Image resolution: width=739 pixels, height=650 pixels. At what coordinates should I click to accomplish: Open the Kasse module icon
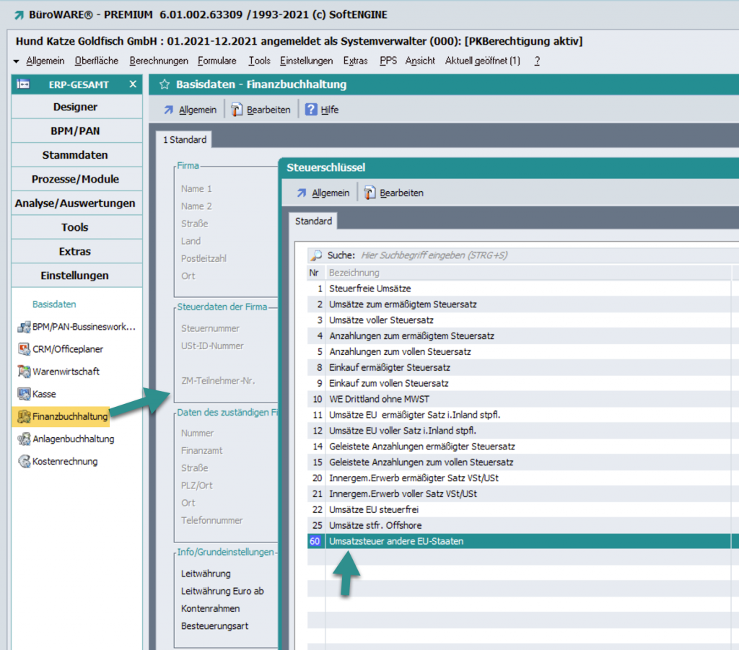pyautogui.click(x=24, y=394)
